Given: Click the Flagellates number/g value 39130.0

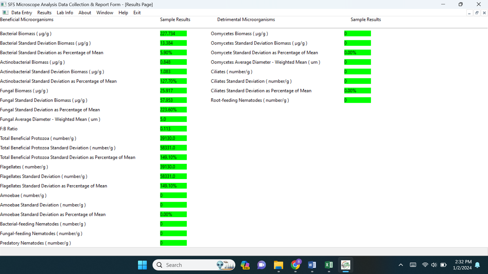Looking at the screenshot, I should (x=173, y=167).
